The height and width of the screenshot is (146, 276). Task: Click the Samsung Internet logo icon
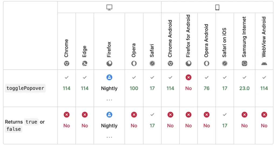tap(244, 64)
